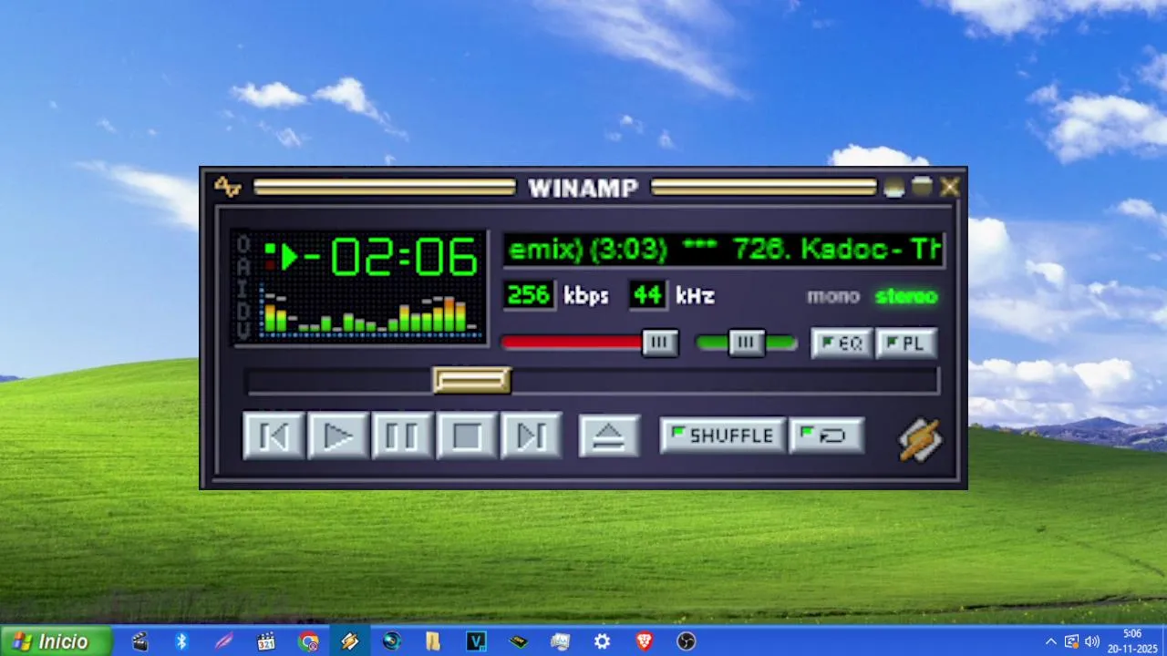Screen dimensions: 1167x656
Task: Click the seek bar position handle
Action: tap(471, 380)
